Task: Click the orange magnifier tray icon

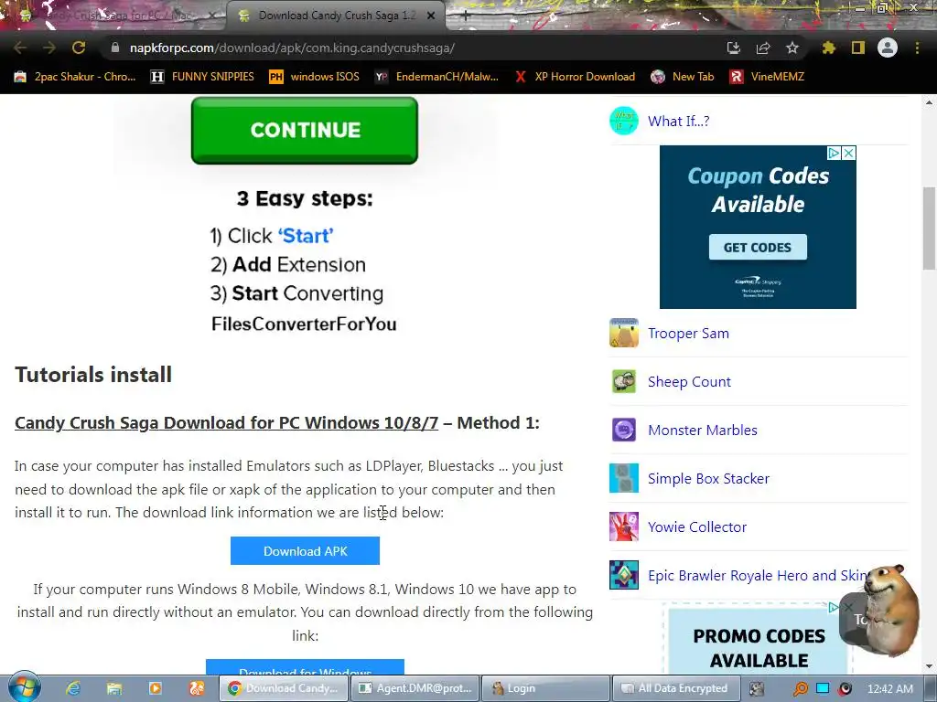Action: tap(800, 689)
